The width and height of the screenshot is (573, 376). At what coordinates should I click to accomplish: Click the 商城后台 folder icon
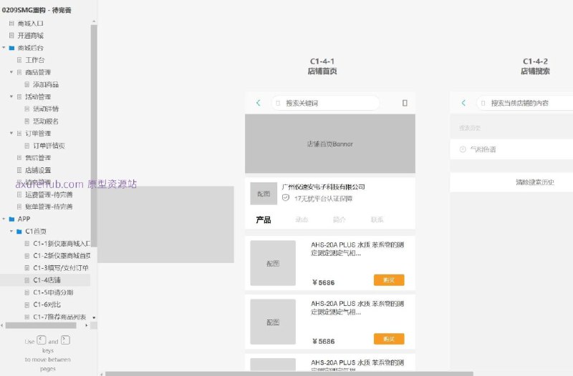pyautogui.click(x=11, y=48)
